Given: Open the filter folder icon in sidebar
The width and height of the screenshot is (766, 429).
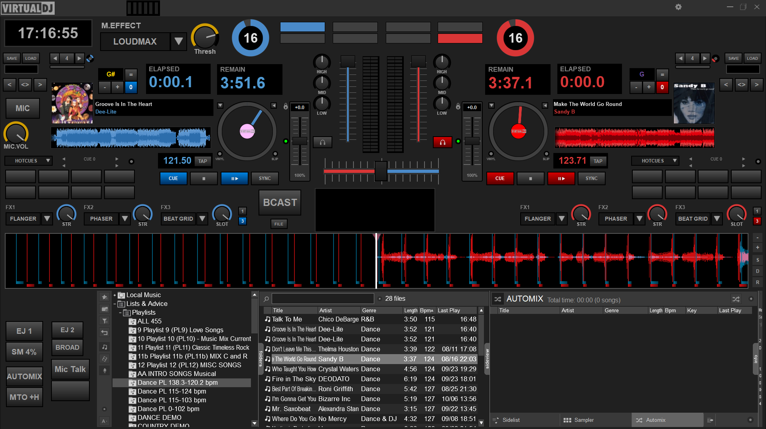Looking at the screenshot, I should [x=104, y=320].
